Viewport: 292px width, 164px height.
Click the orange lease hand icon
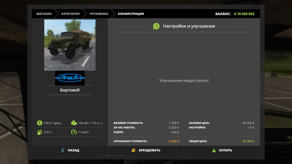pos(133,150)
